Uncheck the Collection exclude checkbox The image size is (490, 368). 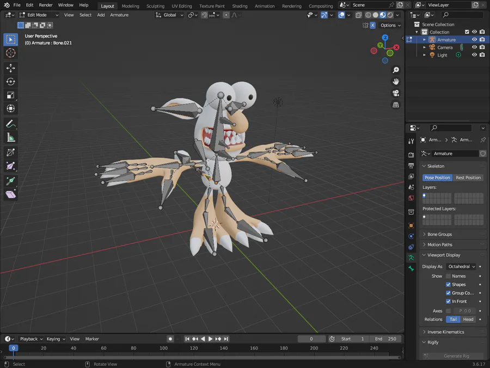coord(467,32)
